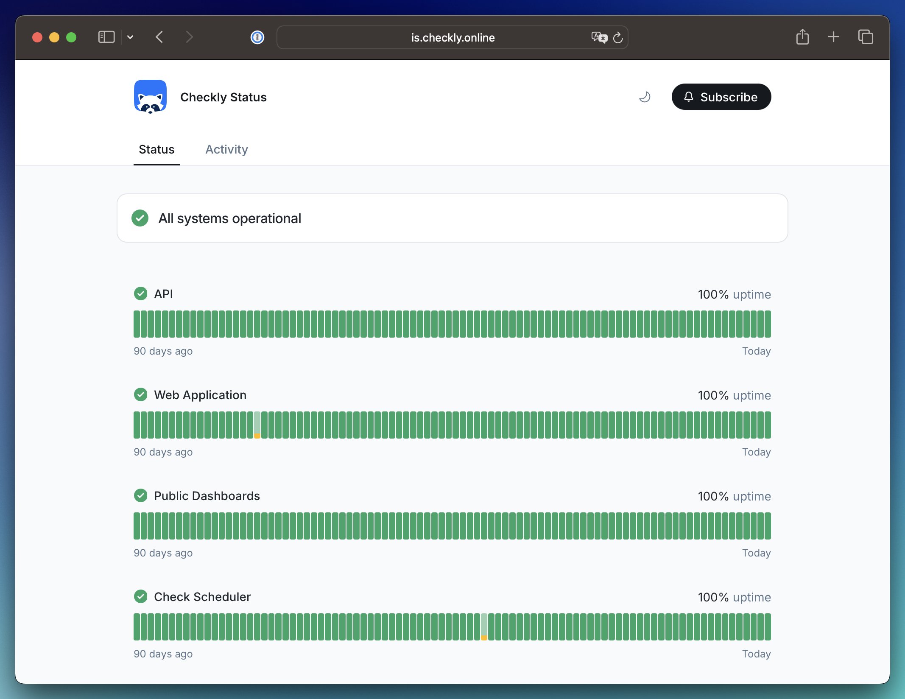Switch to the Activity tab
Viewport: 905px width, 699px height.
[x=226, y=149]
